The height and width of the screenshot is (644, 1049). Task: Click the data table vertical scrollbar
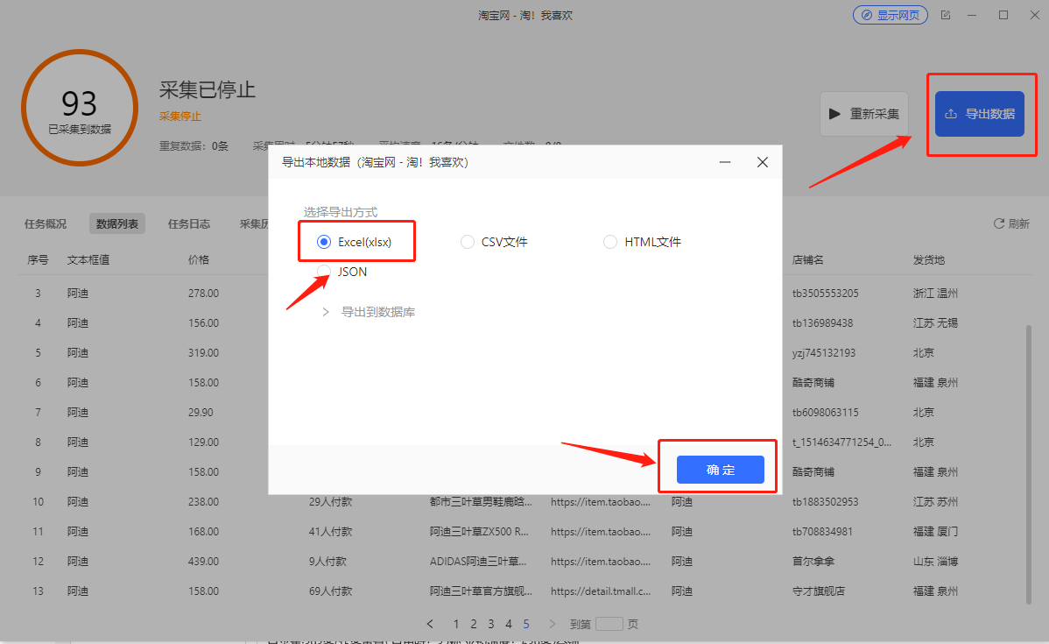point(1028,464)
